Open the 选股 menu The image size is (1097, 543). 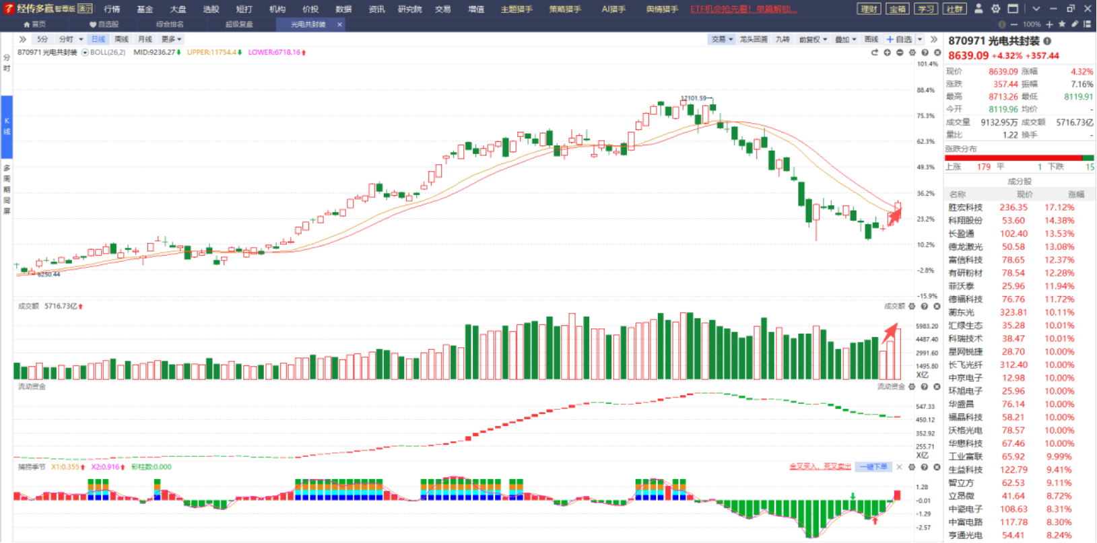(x=211, y=9)
